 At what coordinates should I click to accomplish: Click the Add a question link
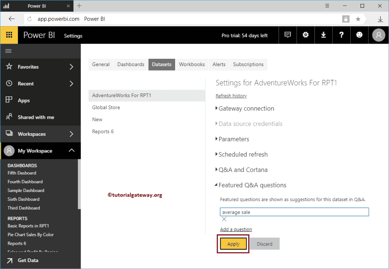[x=236, y=230]
